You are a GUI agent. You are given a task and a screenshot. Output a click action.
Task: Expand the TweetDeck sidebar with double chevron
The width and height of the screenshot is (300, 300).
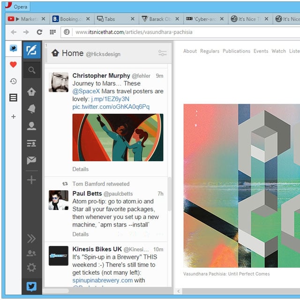pos(31,239)
